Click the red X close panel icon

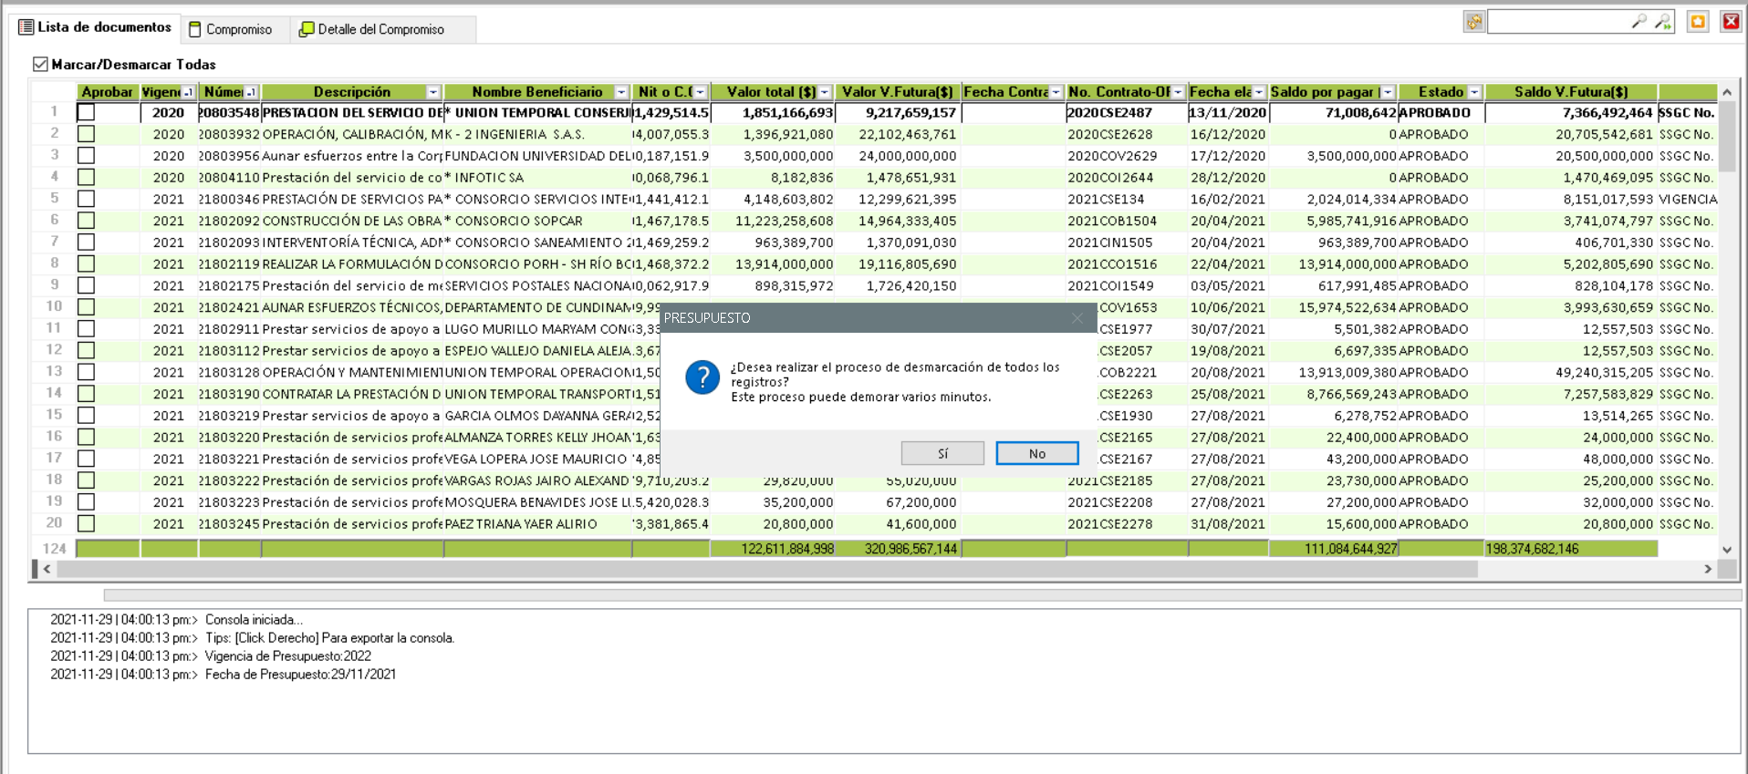1730,22
